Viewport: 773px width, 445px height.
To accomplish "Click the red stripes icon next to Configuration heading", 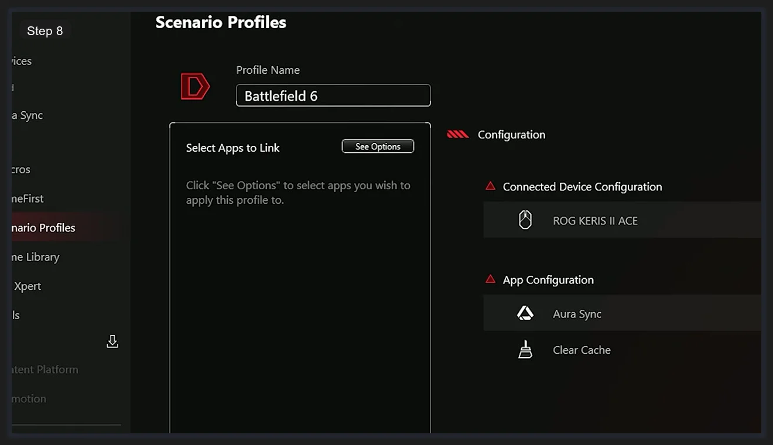I will tap(457, 133).
